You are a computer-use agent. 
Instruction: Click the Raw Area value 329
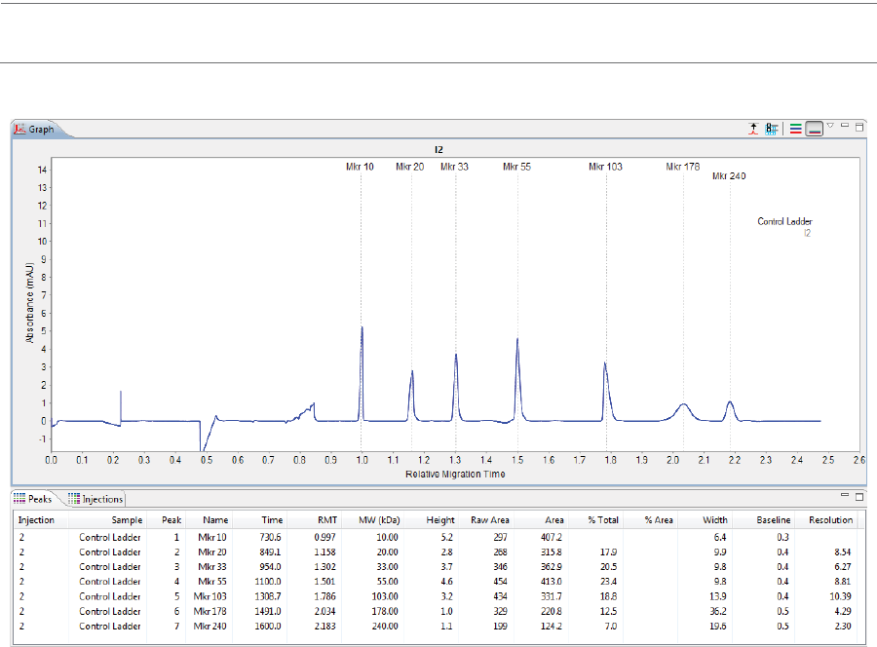click(x=500, y=611)
